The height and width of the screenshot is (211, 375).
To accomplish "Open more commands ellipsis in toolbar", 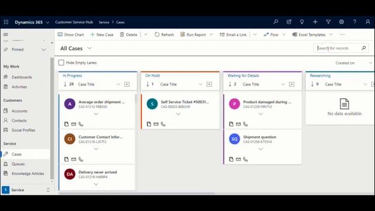I will click(x=342, y=35).
